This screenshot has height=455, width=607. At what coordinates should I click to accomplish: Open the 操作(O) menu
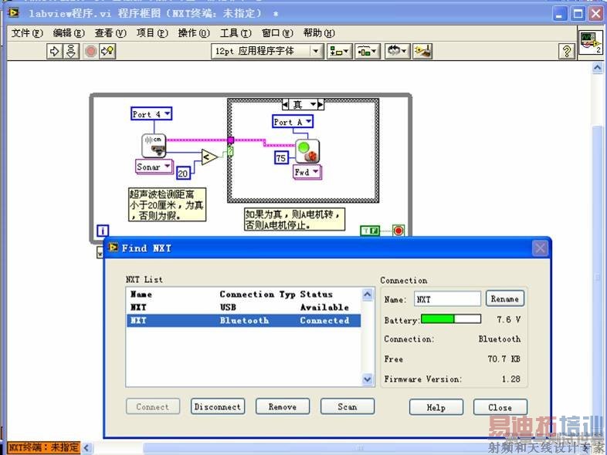(194, 33)
